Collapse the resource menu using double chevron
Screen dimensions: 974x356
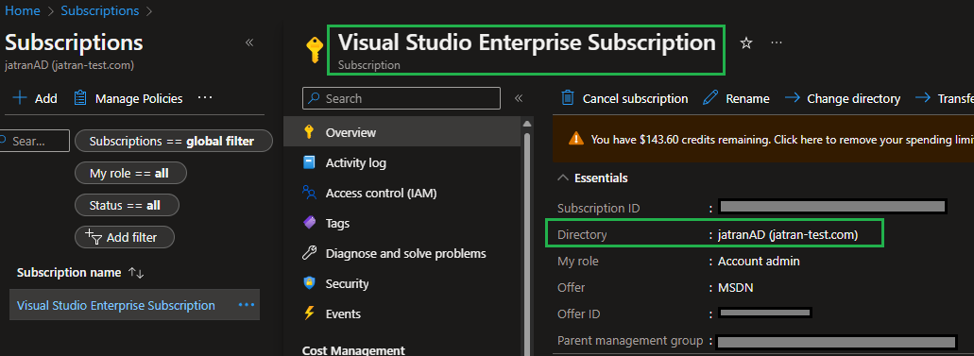[x=519, y=98]
